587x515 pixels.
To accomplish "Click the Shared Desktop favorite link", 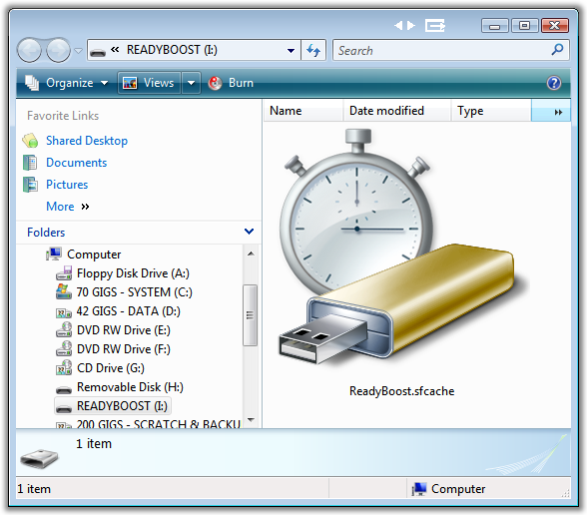I will pyautogui.click(x=87, y=141).
